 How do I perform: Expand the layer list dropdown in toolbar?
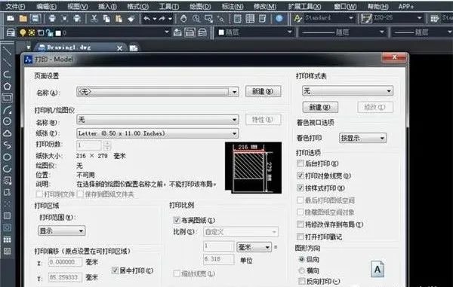click(166, 32)
